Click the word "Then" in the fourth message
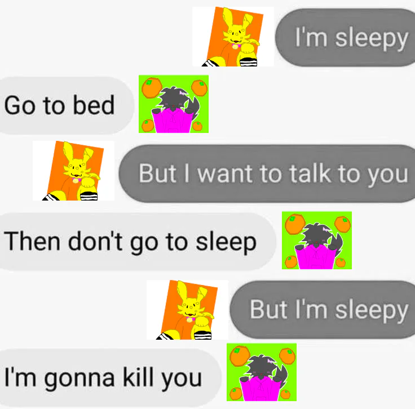 pos(32,241)
